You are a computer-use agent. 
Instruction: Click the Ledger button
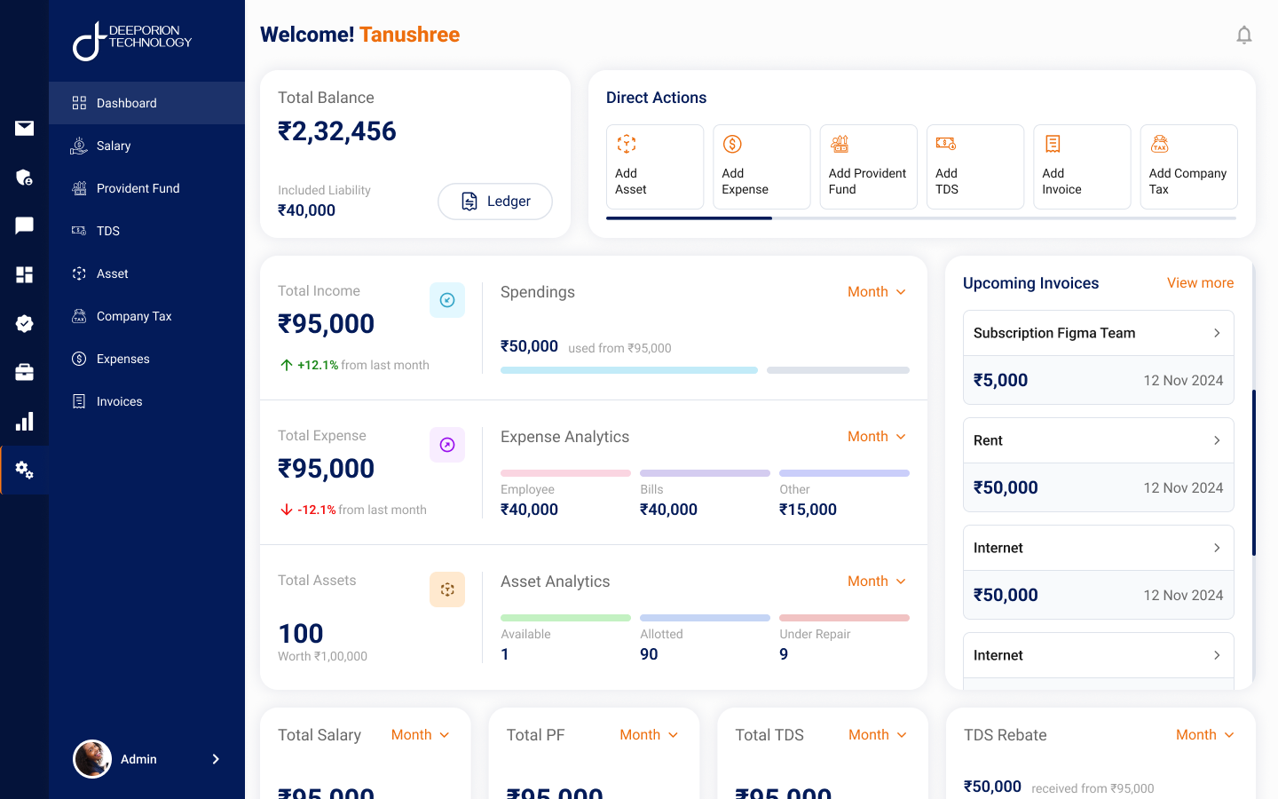pyautogui.click(x=495, y=202)
